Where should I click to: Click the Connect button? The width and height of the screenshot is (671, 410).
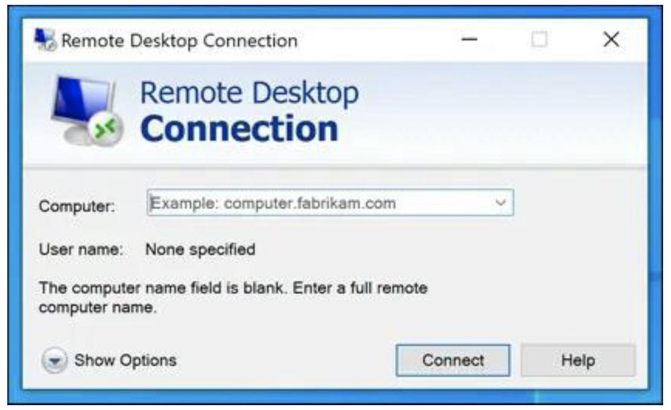click(x=453, y=360)
